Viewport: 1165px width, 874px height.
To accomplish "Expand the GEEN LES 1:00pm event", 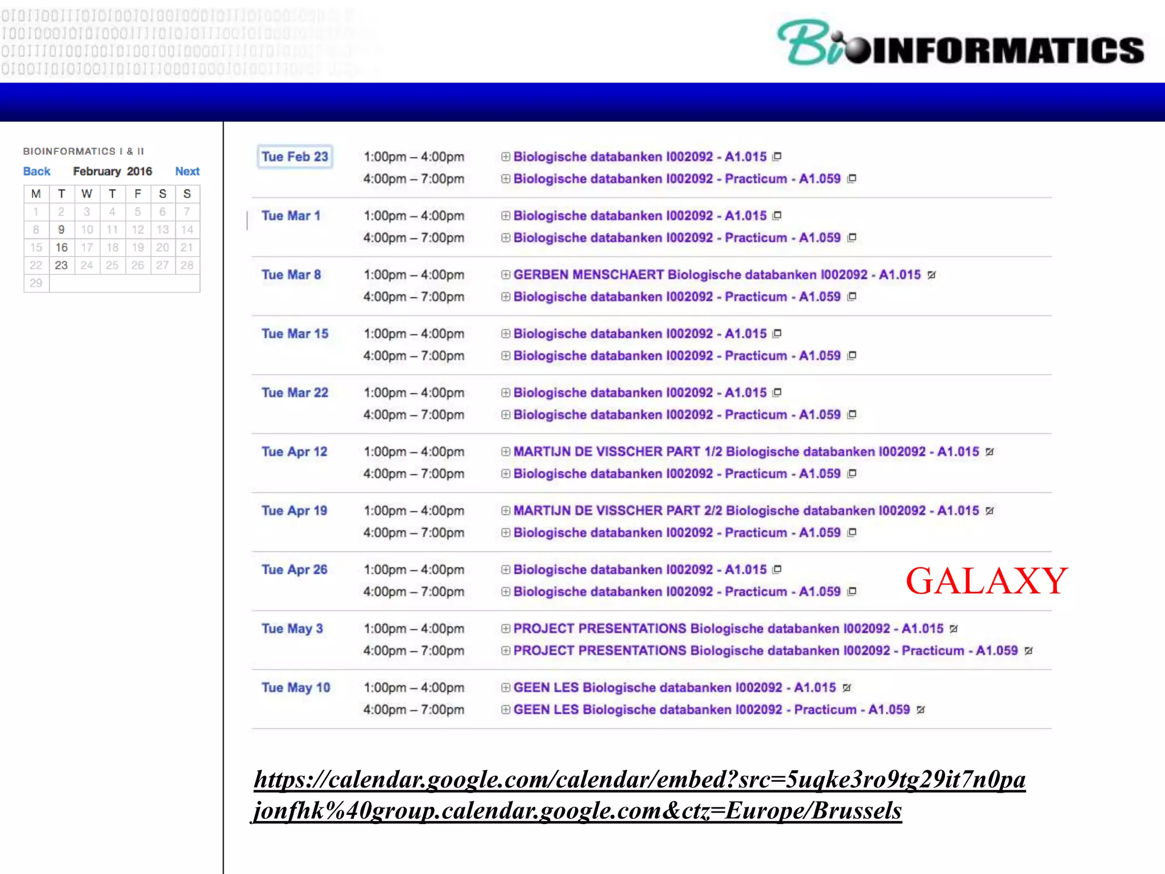I will (x=505, y=688).
